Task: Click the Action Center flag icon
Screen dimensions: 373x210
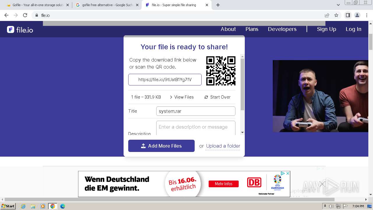Action: coord(345,206)
